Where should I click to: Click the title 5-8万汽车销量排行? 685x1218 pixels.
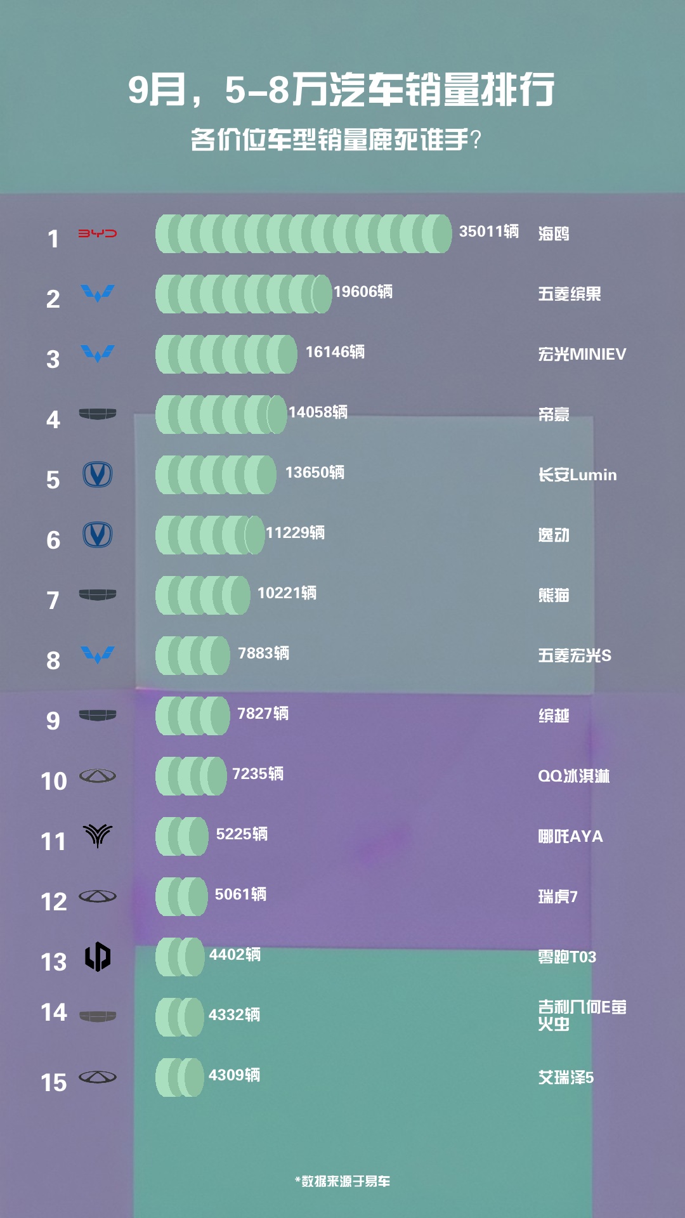coord(390,89)
